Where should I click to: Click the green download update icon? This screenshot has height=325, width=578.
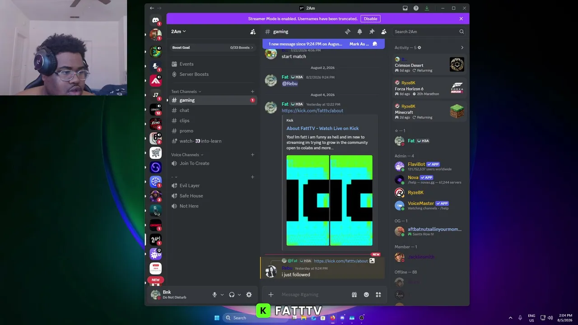[x=427, y=8]
